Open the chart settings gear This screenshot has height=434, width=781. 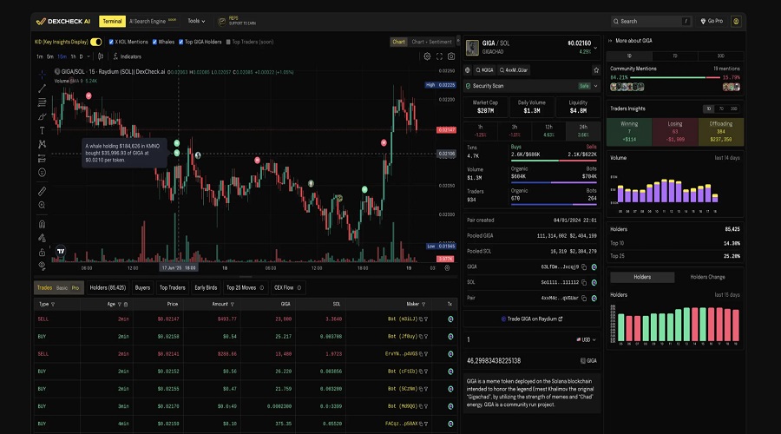tap(426, 56)
